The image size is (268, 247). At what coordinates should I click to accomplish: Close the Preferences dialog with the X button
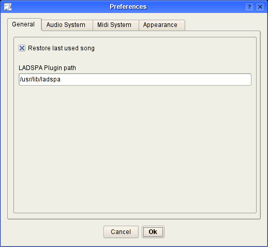(x=260, y=7)
